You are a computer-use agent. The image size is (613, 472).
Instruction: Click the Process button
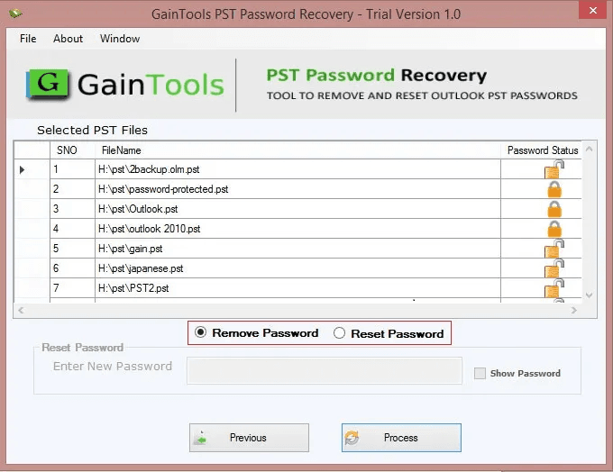(401, 438)
